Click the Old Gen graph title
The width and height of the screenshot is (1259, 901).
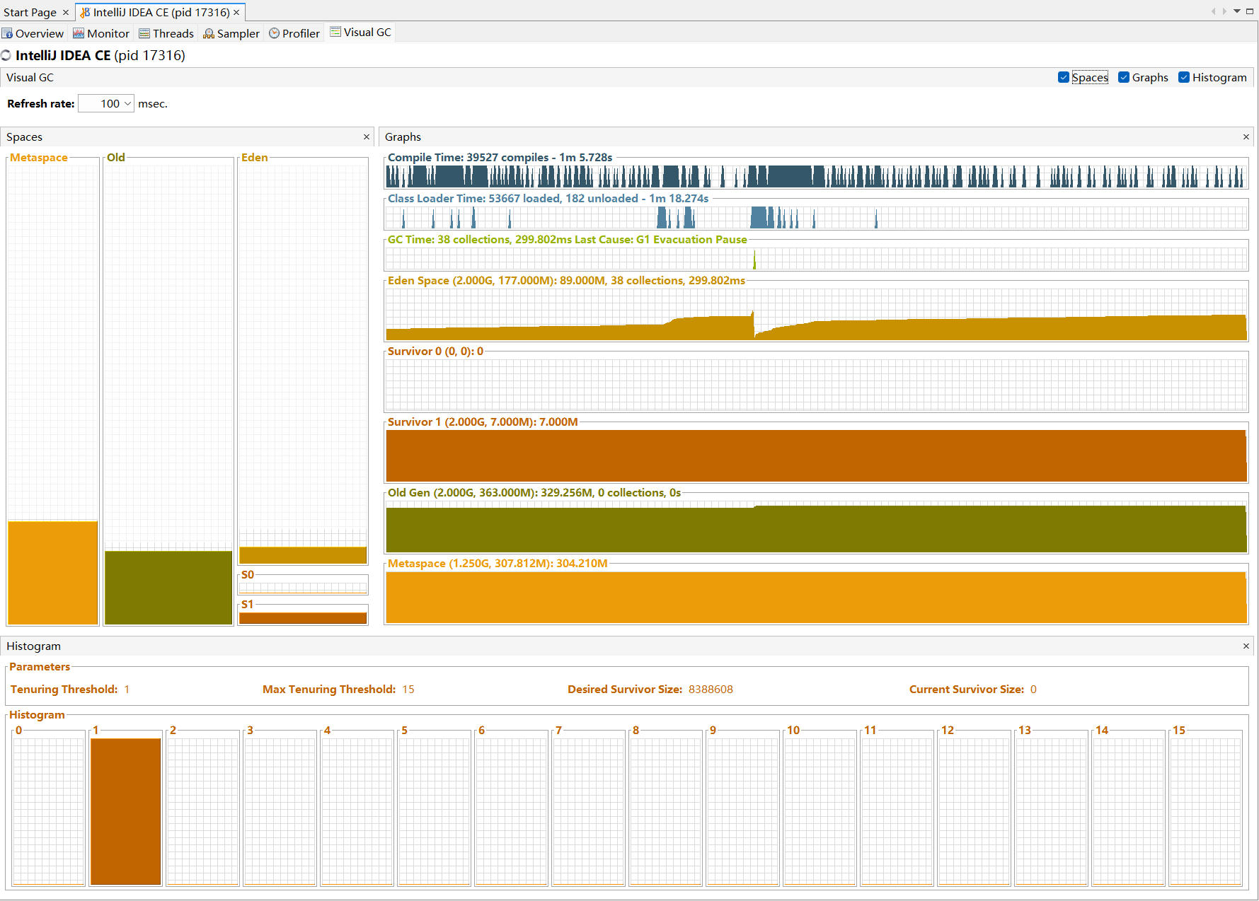point(534,493)
